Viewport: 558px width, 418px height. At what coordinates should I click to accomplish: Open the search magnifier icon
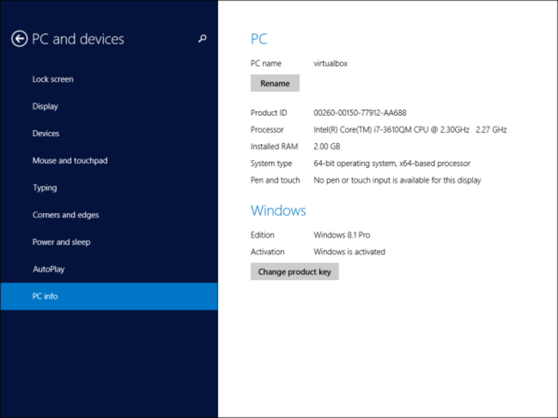[x=202, y=38]
